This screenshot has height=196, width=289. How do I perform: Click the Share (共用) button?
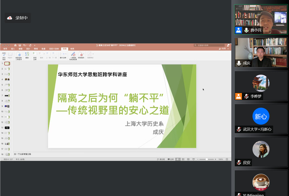point(223,48)
